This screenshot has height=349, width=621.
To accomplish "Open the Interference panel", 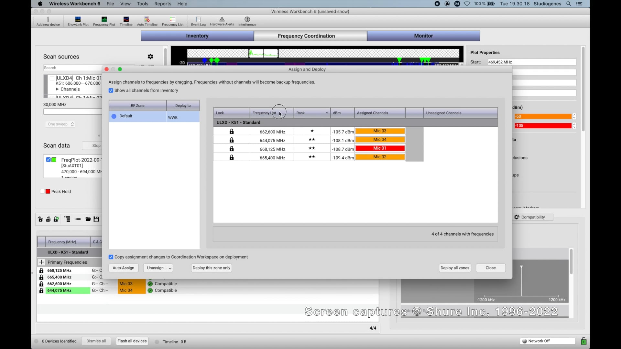I will pyautogui.click(x=247, y=21).
